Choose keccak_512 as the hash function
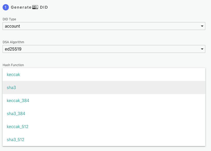The width and height of the screenshot is (211, 151). click(104, 127)
